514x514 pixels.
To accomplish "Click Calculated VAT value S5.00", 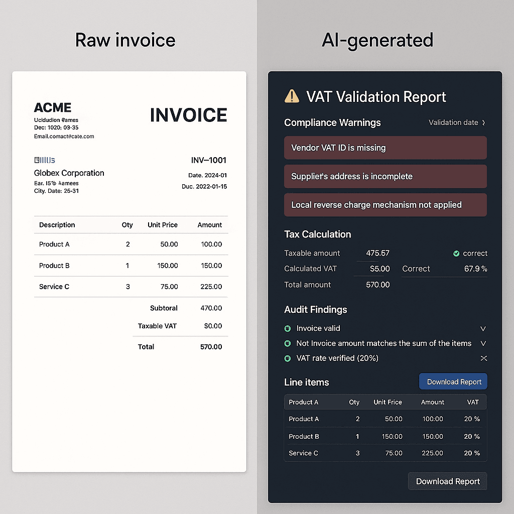I will coord(380,269).
